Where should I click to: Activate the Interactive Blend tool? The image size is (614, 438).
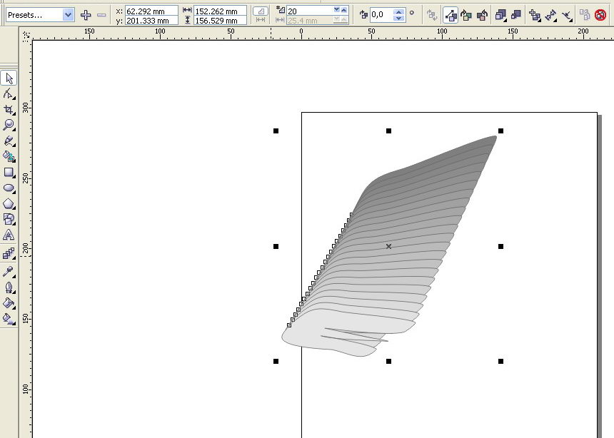point(9,253)
